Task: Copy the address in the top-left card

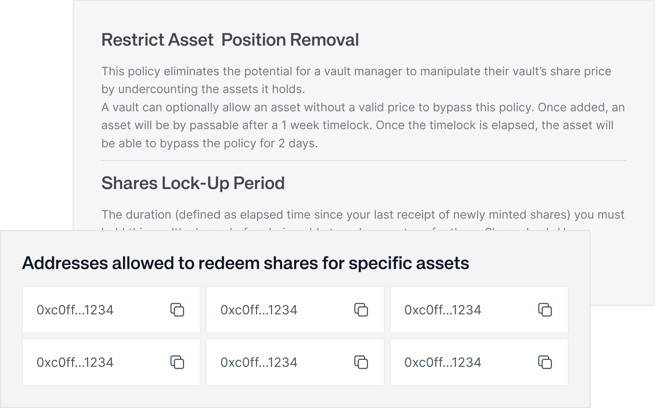Action: 177,310
